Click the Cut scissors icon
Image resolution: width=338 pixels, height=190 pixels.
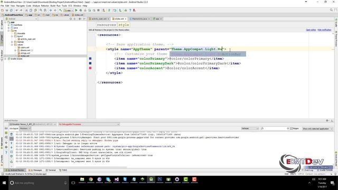26,11
